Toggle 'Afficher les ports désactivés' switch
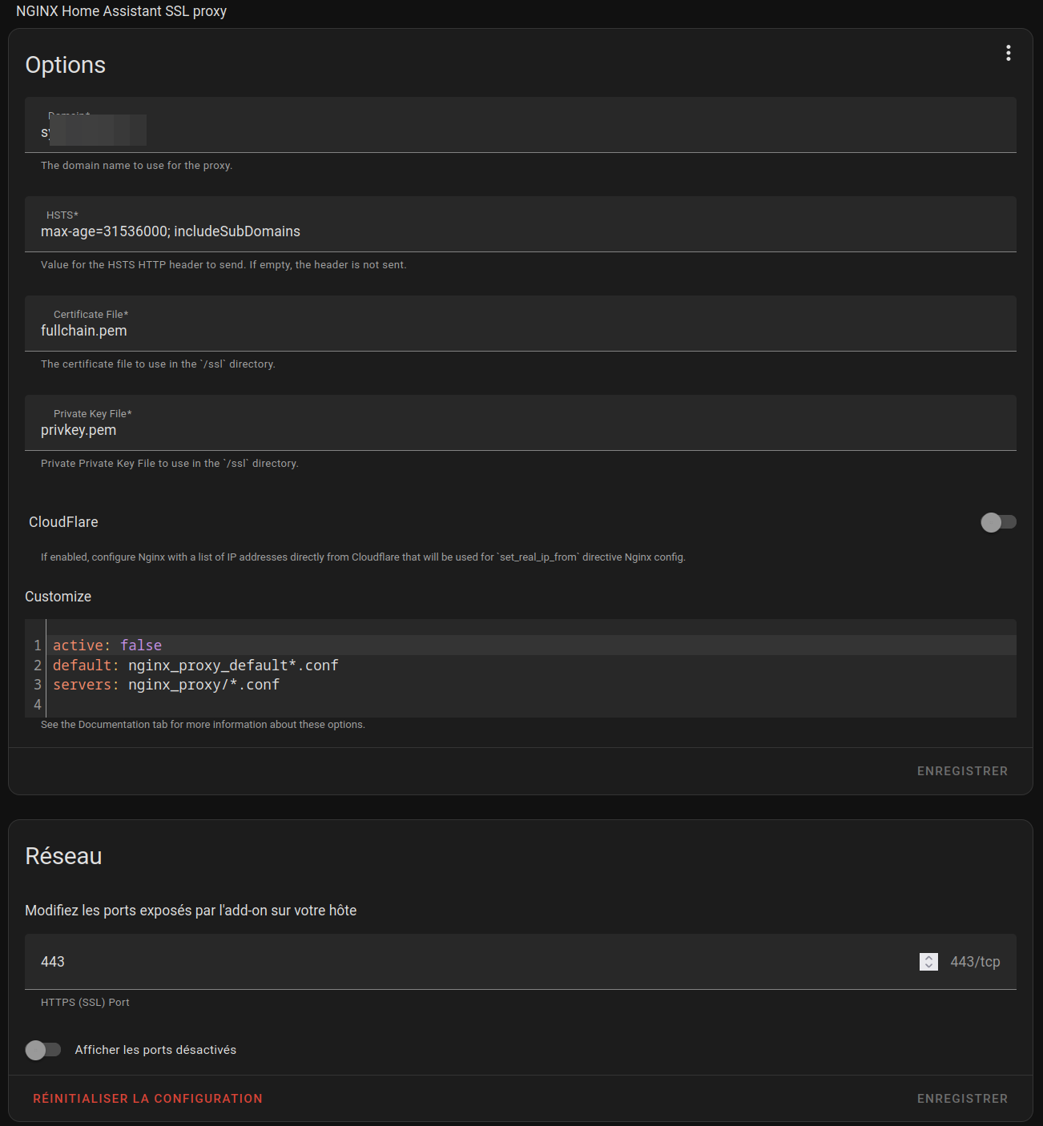 coord(43,1050)
